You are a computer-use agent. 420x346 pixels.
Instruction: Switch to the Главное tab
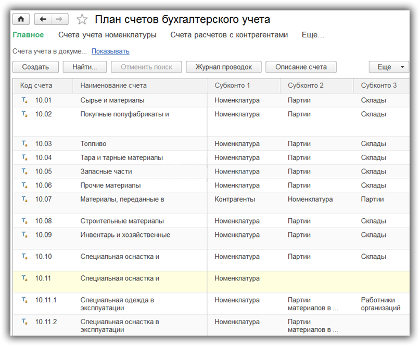click(x=28, y=35)
